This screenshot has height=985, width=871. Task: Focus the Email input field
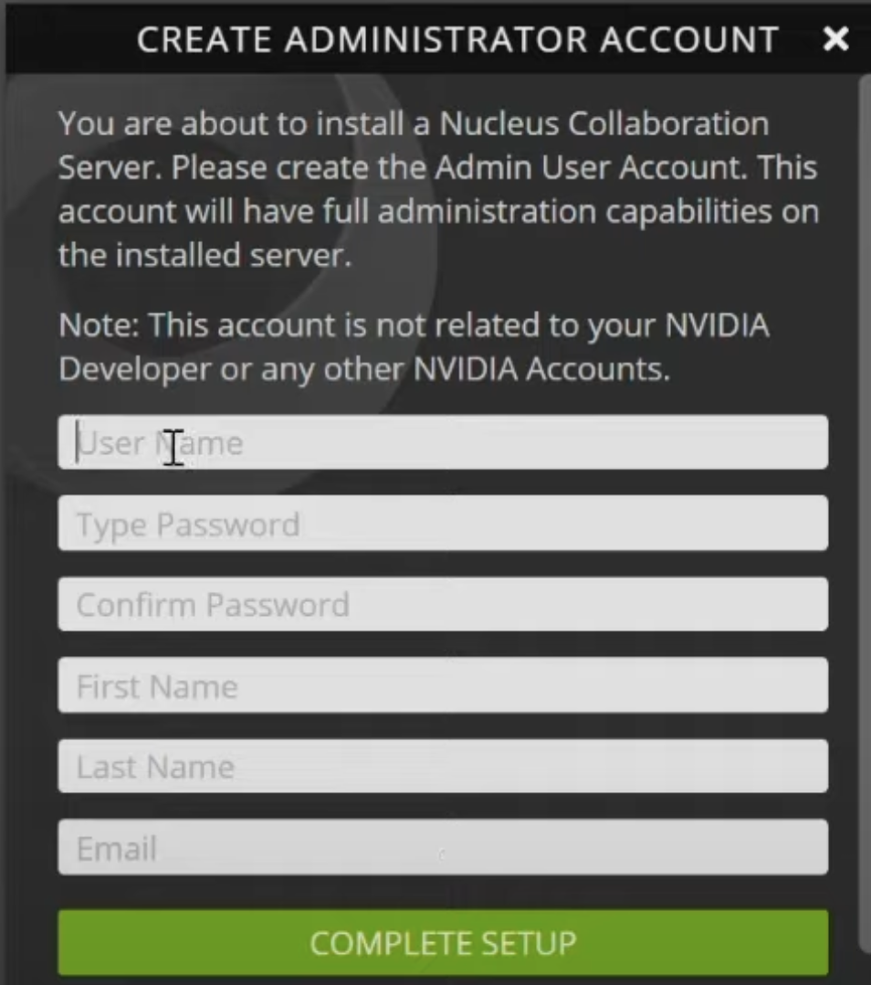pyautogui.click(x=443, y=848)
